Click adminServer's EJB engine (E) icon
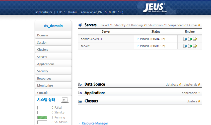Screen dimensions: 211x125 point(195,39)
